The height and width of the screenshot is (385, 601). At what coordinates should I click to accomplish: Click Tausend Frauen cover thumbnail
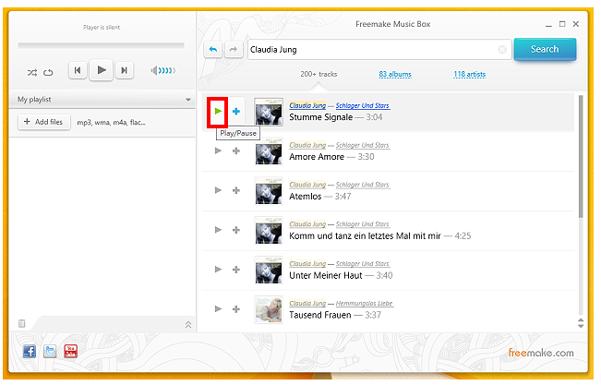tap(269, 309)
